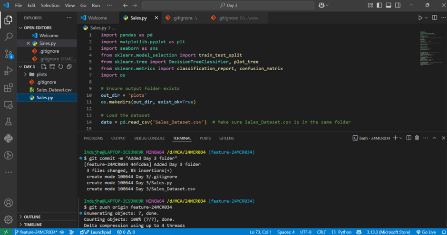Open the Extensions view
Screen dimensions: 447x235
point(9,88)
